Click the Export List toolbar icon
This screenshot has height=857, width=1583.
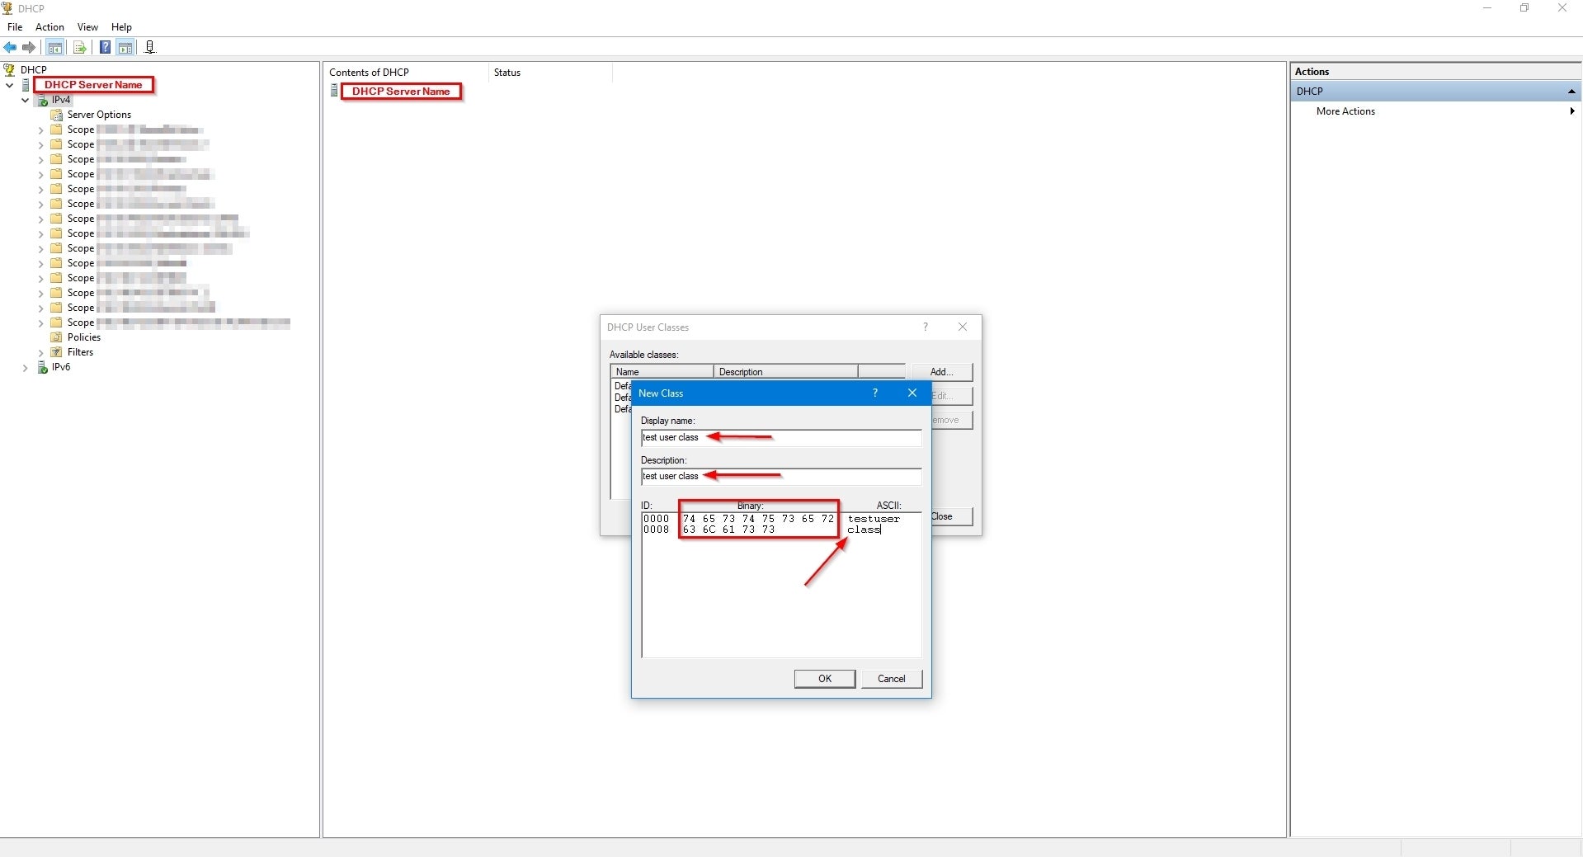(x=80, y=47)
